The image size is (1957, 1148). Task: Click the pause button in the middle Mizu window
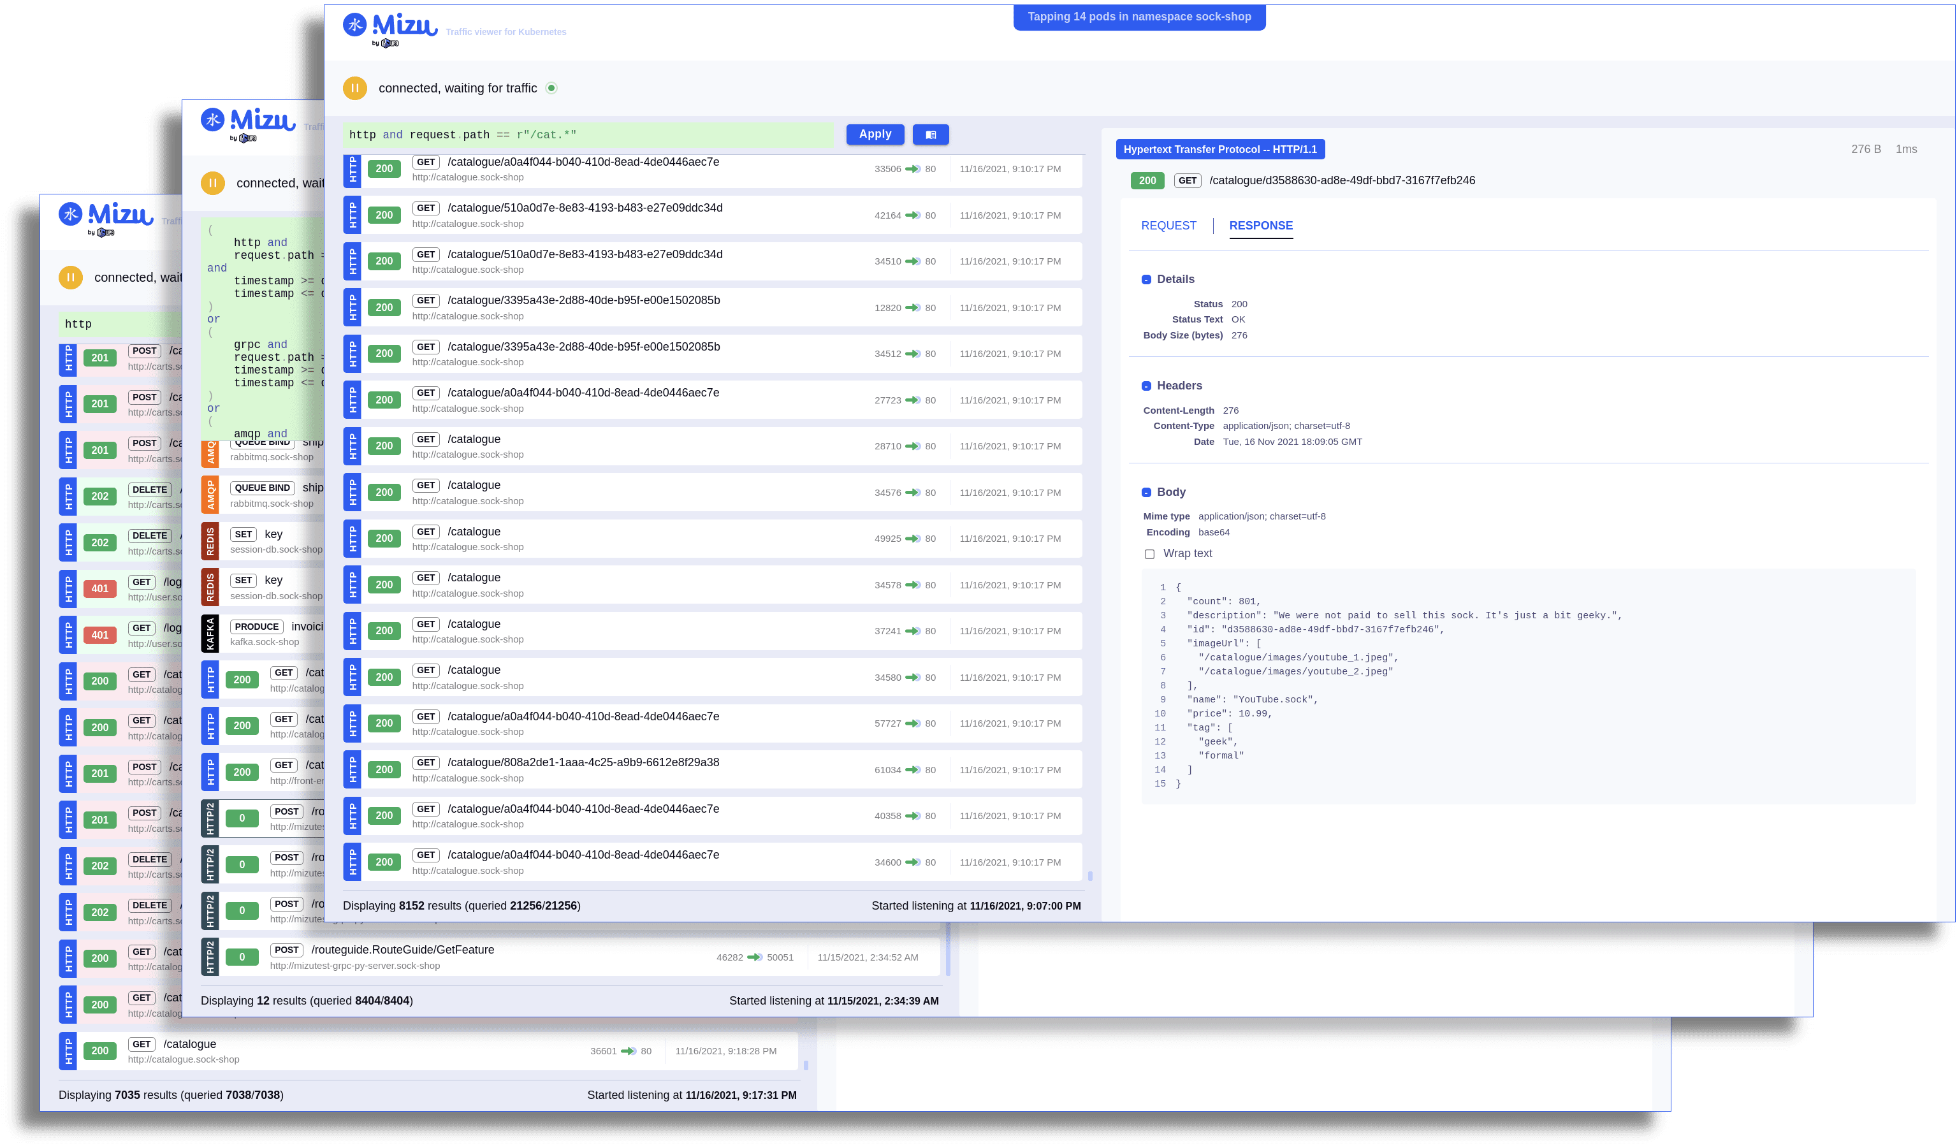pyautogui.click(x=213, y=182)
